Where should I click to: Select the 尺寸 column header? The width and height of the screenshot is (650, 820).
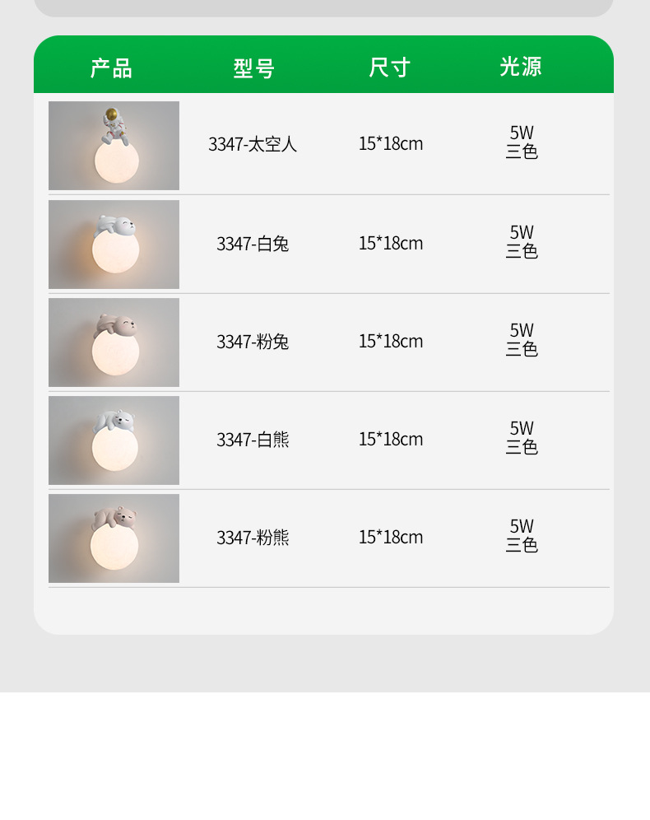coord(389,68)
